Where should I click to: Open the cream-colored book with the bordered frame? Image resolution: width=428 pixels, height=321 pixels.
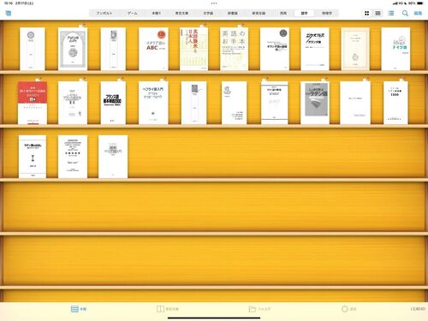click(x=355, y=49)
